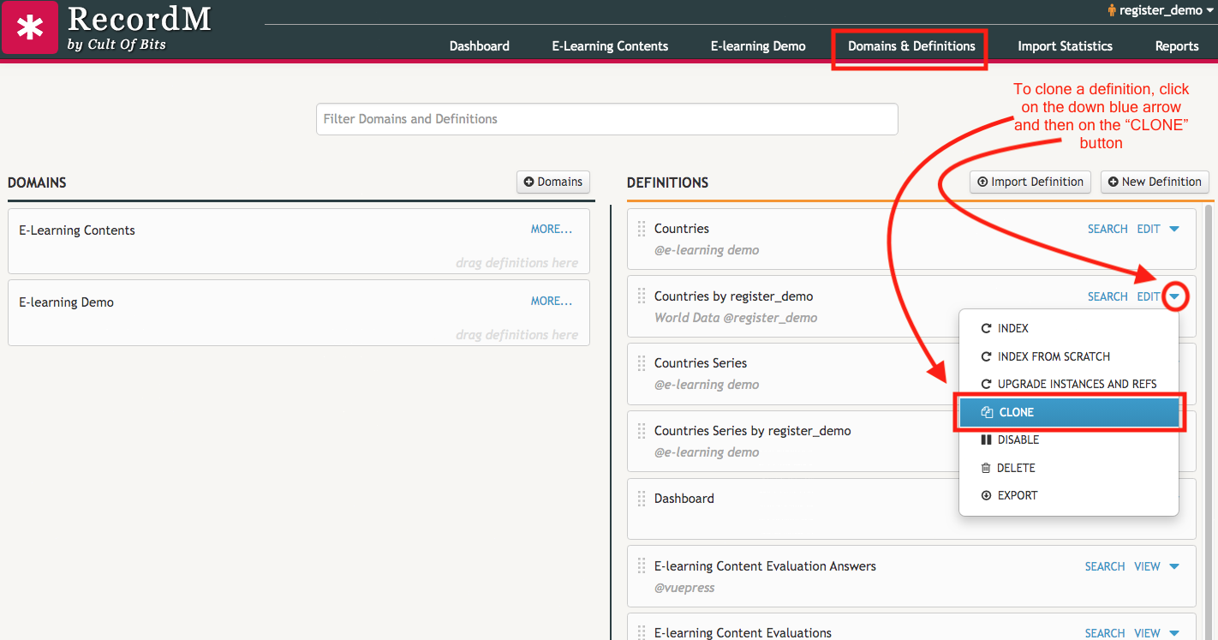This screenshot has height=640, width=1218.
Task: Click the New Definition button
Action: (1155, 182)
